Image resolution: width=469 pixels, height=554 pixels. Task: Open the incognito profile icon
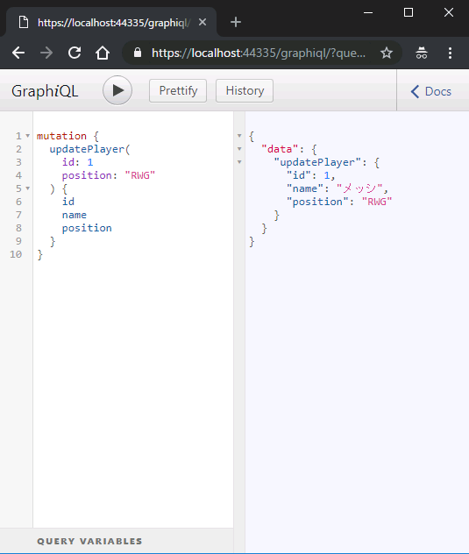[x=422, y=53]
